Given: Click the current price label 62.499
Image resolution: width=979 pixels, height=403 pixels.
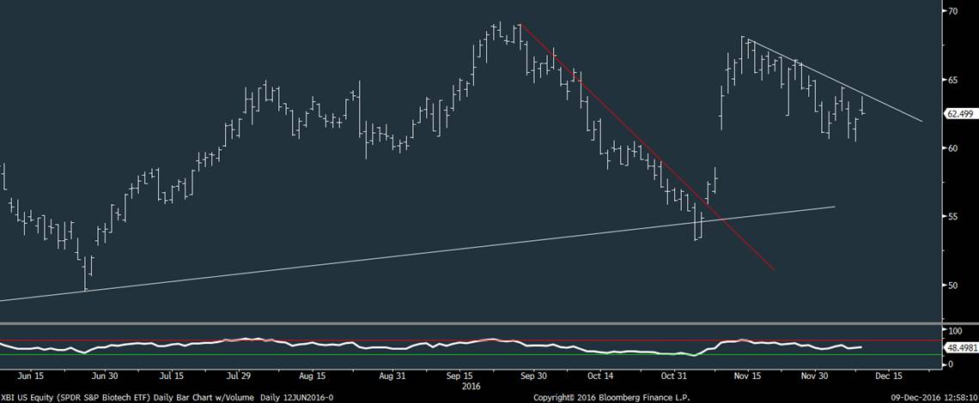Looking at the screenshot, I should click(x=959, y=114).
